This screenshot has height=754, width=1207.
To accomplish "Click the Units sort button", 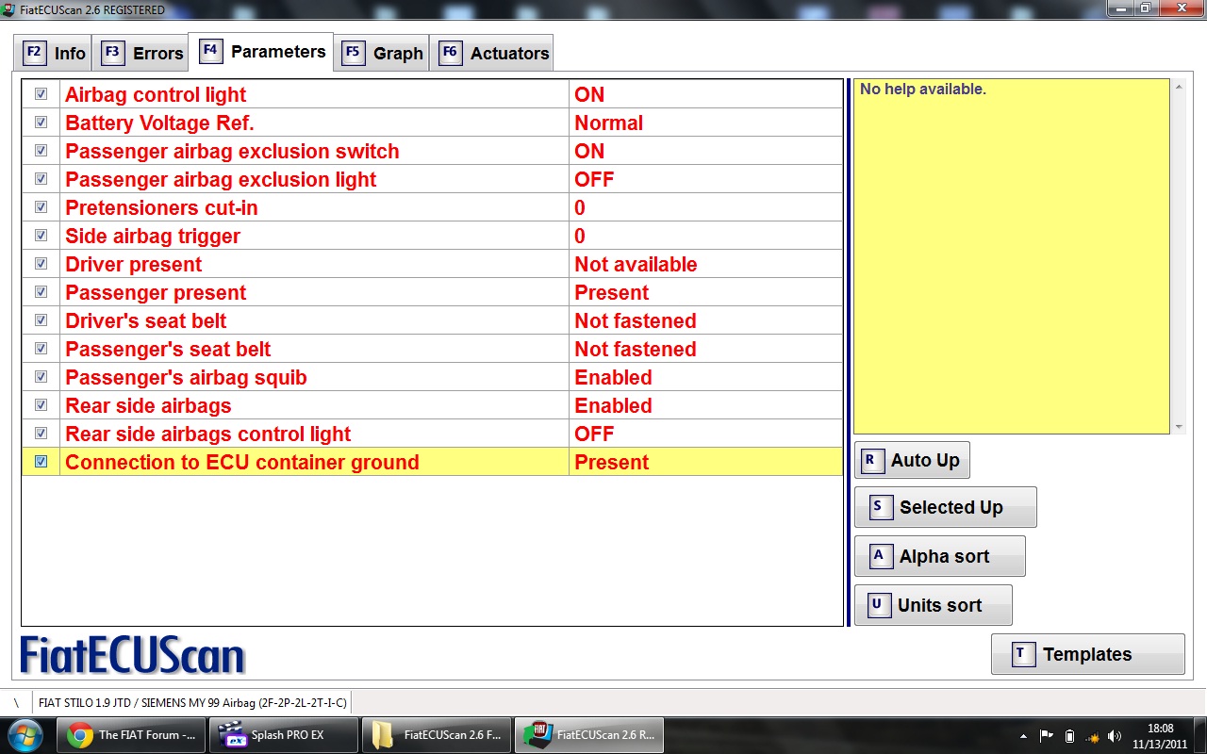I will point(933,605).
